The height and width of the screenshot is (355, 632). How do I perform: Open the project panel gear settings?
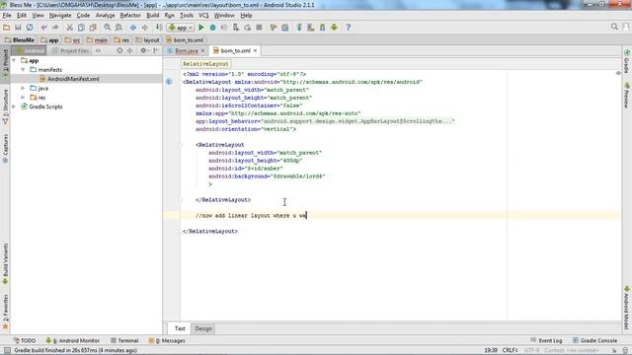point(143,50)
